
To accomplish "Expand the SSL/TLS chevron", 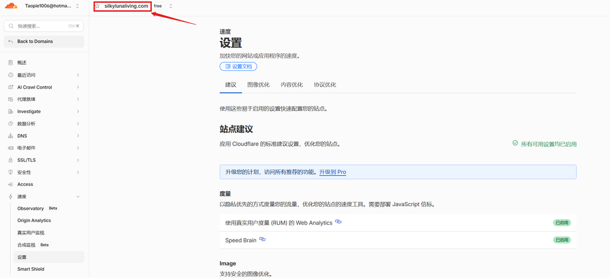I will 78,160.
